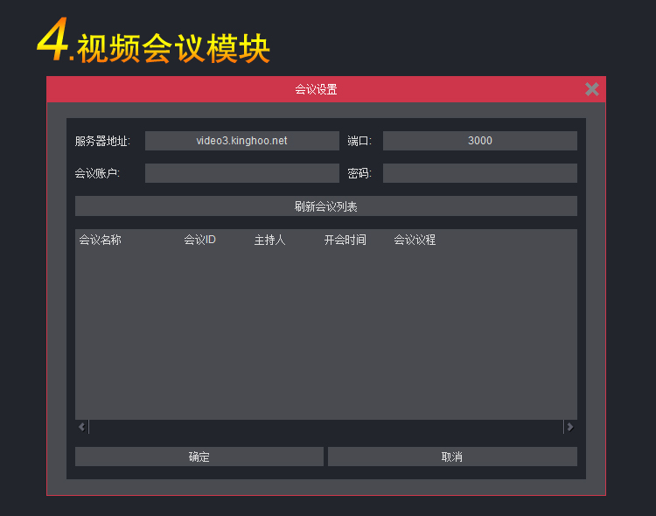The height and width of the screenshot is (516, 656).
Task: Click the 主持人 column header
Action: (269, 240)
